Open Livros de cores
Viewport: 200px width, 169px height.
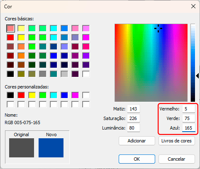[x=177, y=141]
